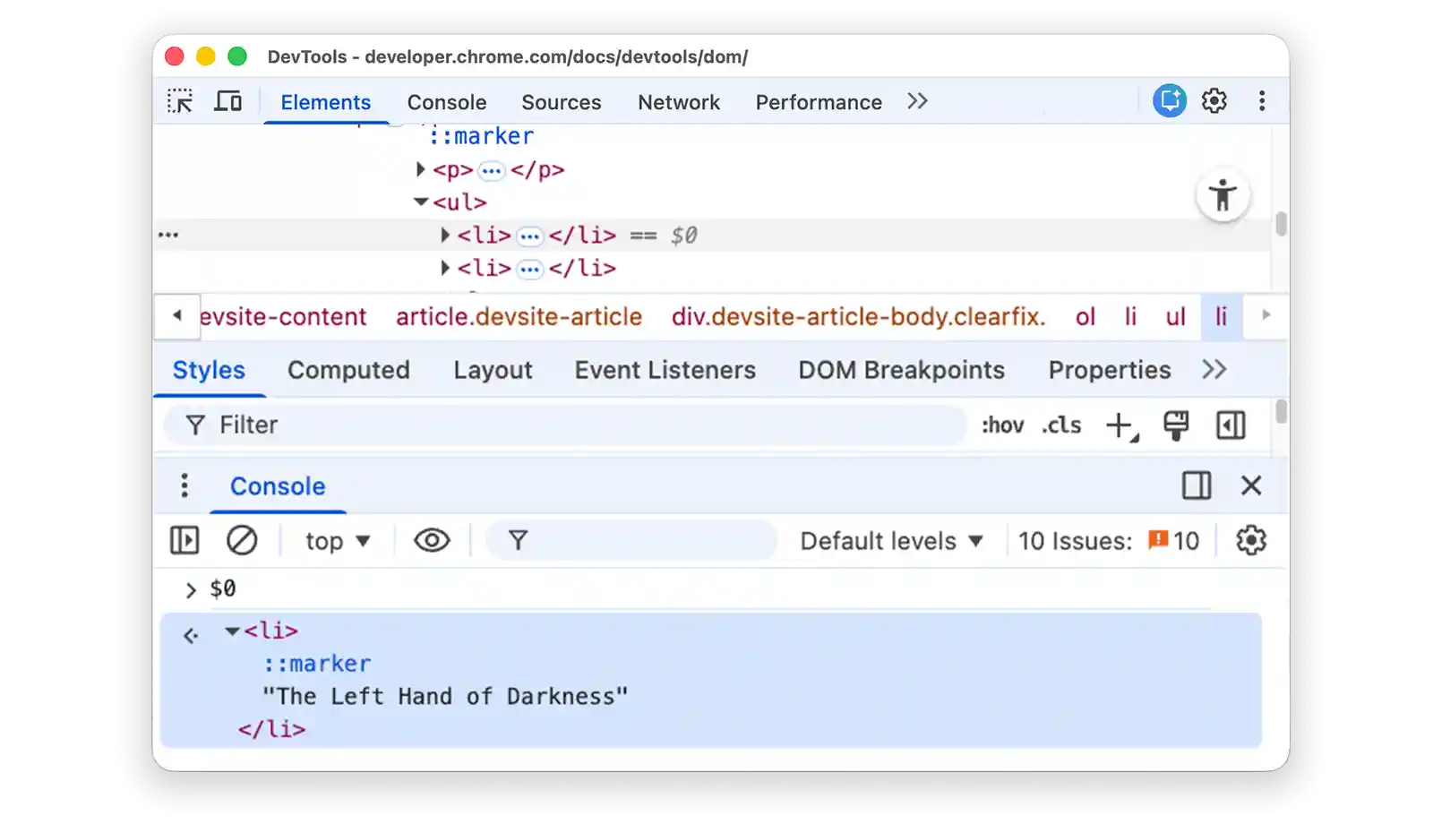The height and width of the screenshot is (824, 1433).
Task: Open the Default levels dropdown
Action: tap(890, 540)
